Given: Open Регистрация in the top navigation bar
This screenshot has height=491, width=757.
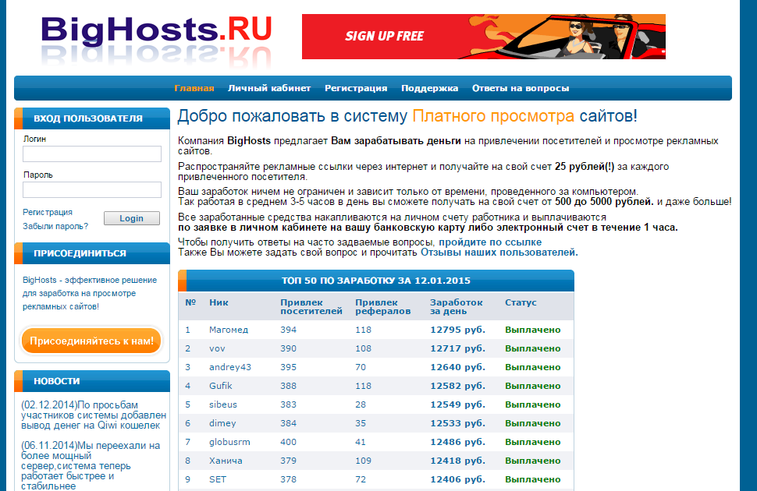Looking at the screenshot, I should pos(356,88).
